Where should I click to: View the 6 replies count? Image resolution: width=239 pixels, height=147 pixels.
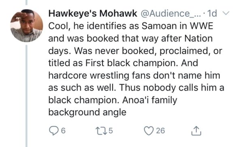point(63,131)
